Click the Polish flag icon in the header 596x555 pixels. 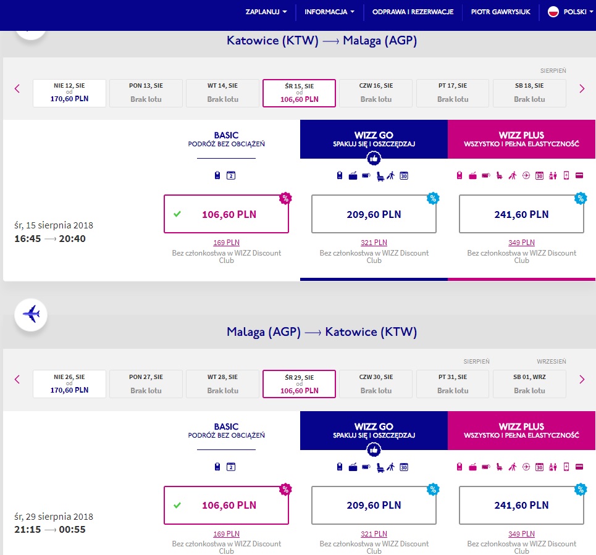pyautogui.click(x=553, y=12)
